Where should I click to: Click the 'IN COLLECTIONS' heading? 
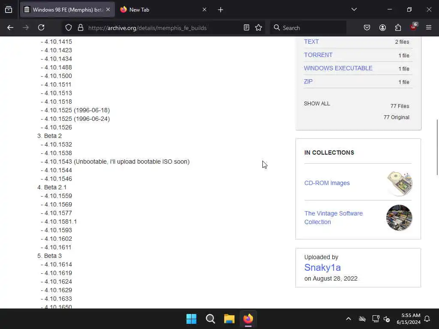point(329,153)
